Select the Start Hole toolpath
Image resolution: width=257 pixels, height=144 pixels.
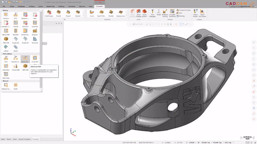tap(6, 75)
